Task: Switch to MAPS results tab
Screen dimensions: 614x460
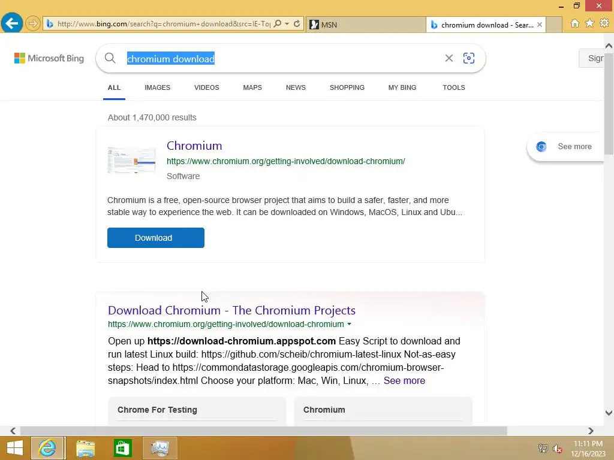Action: 252,87
